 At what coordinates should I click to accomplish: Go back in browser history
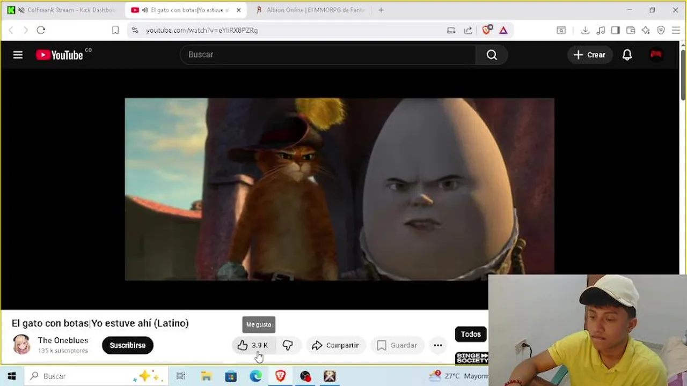coord(11,31)
